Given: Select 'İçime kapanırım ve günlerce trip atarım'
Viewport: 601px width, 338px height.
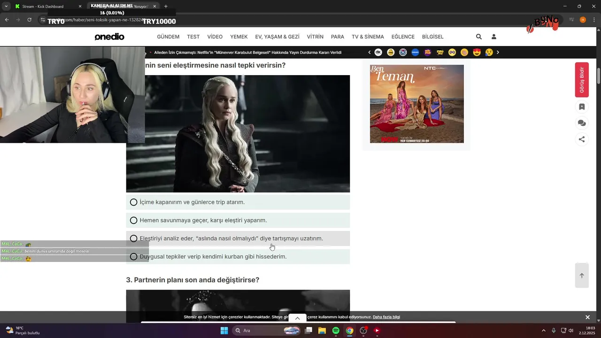Looking at the screenshot, I should [x=238, y=202].
